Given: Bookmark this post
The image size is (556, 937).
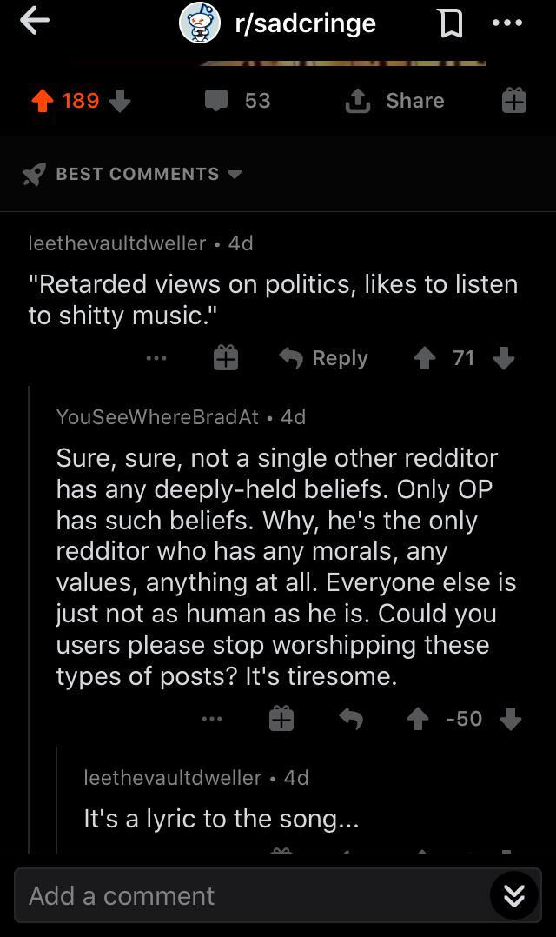Looking at the screenshot, I should [450, 23].
